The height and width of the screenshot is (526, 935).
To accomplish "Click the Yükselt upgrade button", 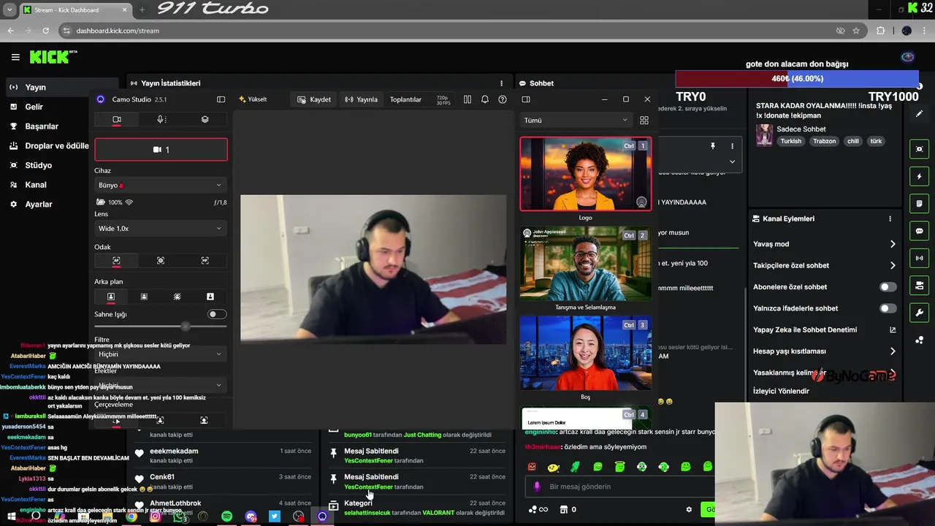I will 253,99.
